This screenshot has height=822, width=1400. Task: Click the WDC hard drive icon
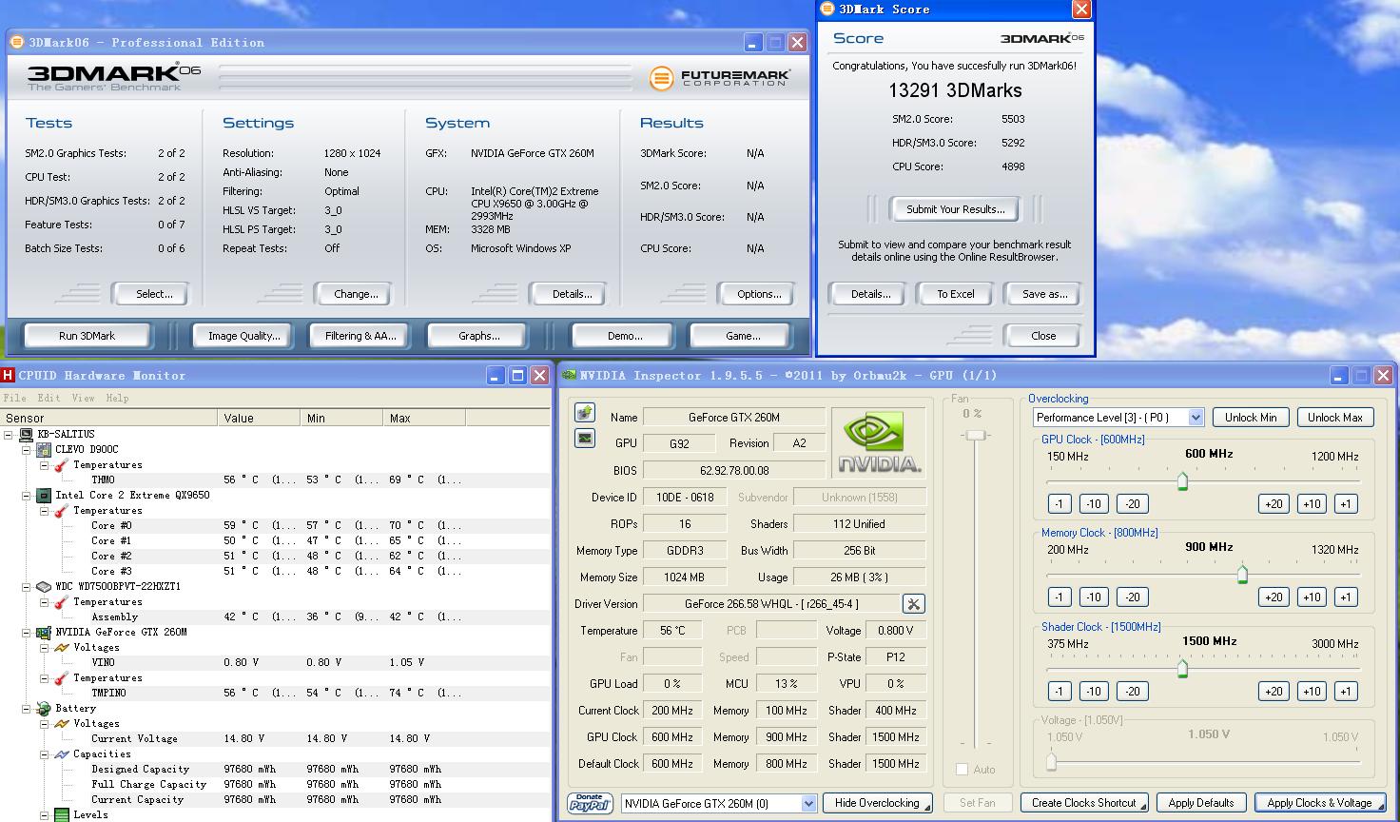coord(44,586)
